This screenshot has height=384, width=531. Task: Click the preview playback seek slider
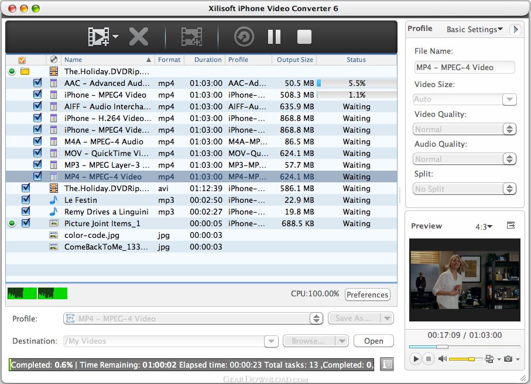tap(465, 347)
